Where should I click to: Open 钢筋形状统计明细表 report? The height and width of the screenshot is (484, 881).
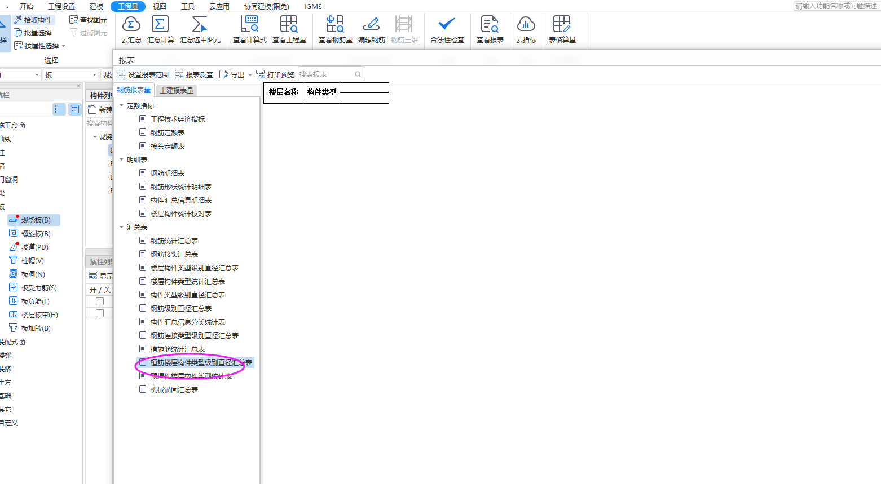181,187
